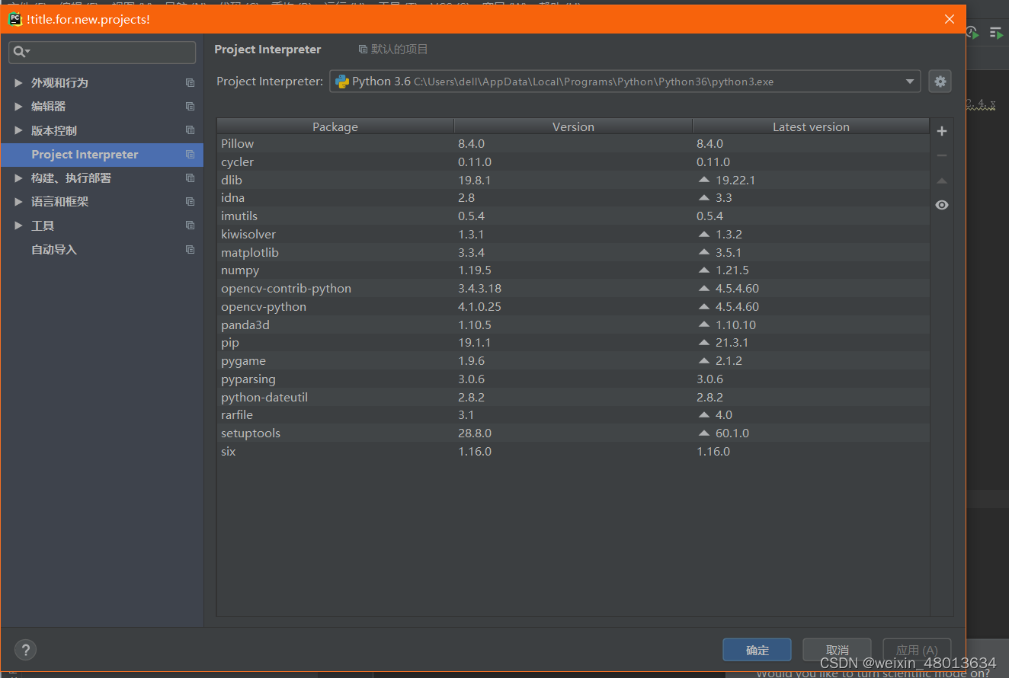Click the 取消 button
The image size is (1009, 678).
[x=837, y=650]
